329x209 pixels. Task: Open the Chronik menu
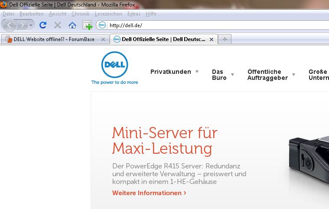point(80,14)
